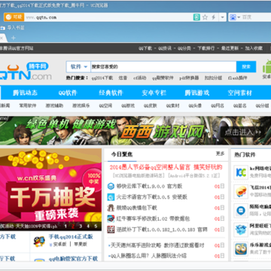Open the address bar history dropdown arrow
This screenshot has height=271, width=271.
tap(222, 17)
